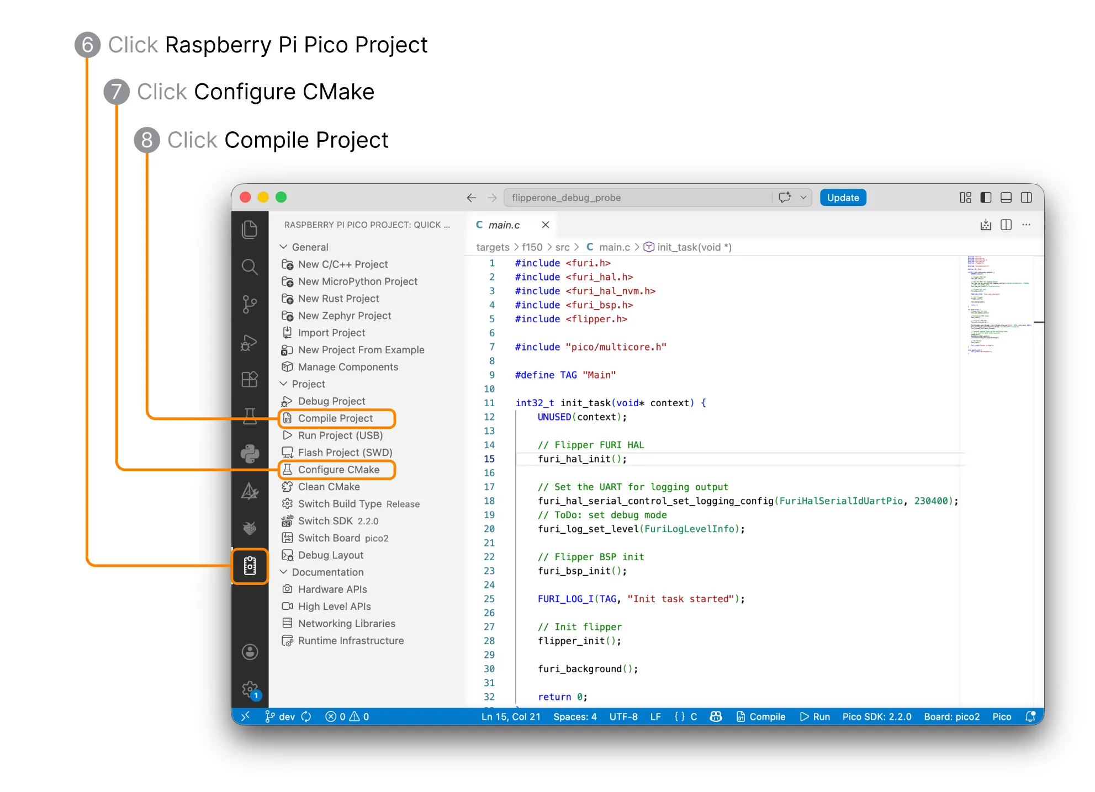Image resolution: width=1095 pixels, height=792 pixels.
Task: Open the Testing beaker icon
Action: [250, 416]
